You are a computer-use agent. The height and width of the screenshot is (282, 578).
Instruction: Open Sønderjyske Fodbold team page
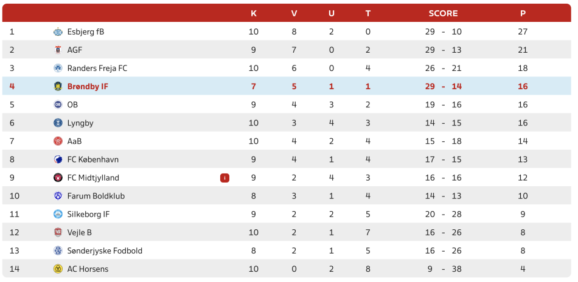point(105,250)
